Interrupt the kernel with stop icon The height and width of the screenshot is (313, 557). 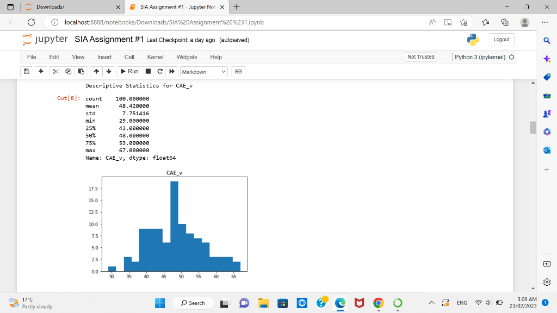point(147,71)
